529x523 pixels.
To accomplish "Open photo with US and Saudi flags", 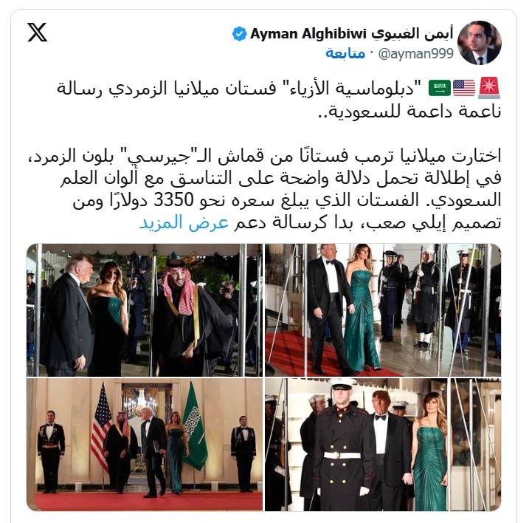I will 145,445.
